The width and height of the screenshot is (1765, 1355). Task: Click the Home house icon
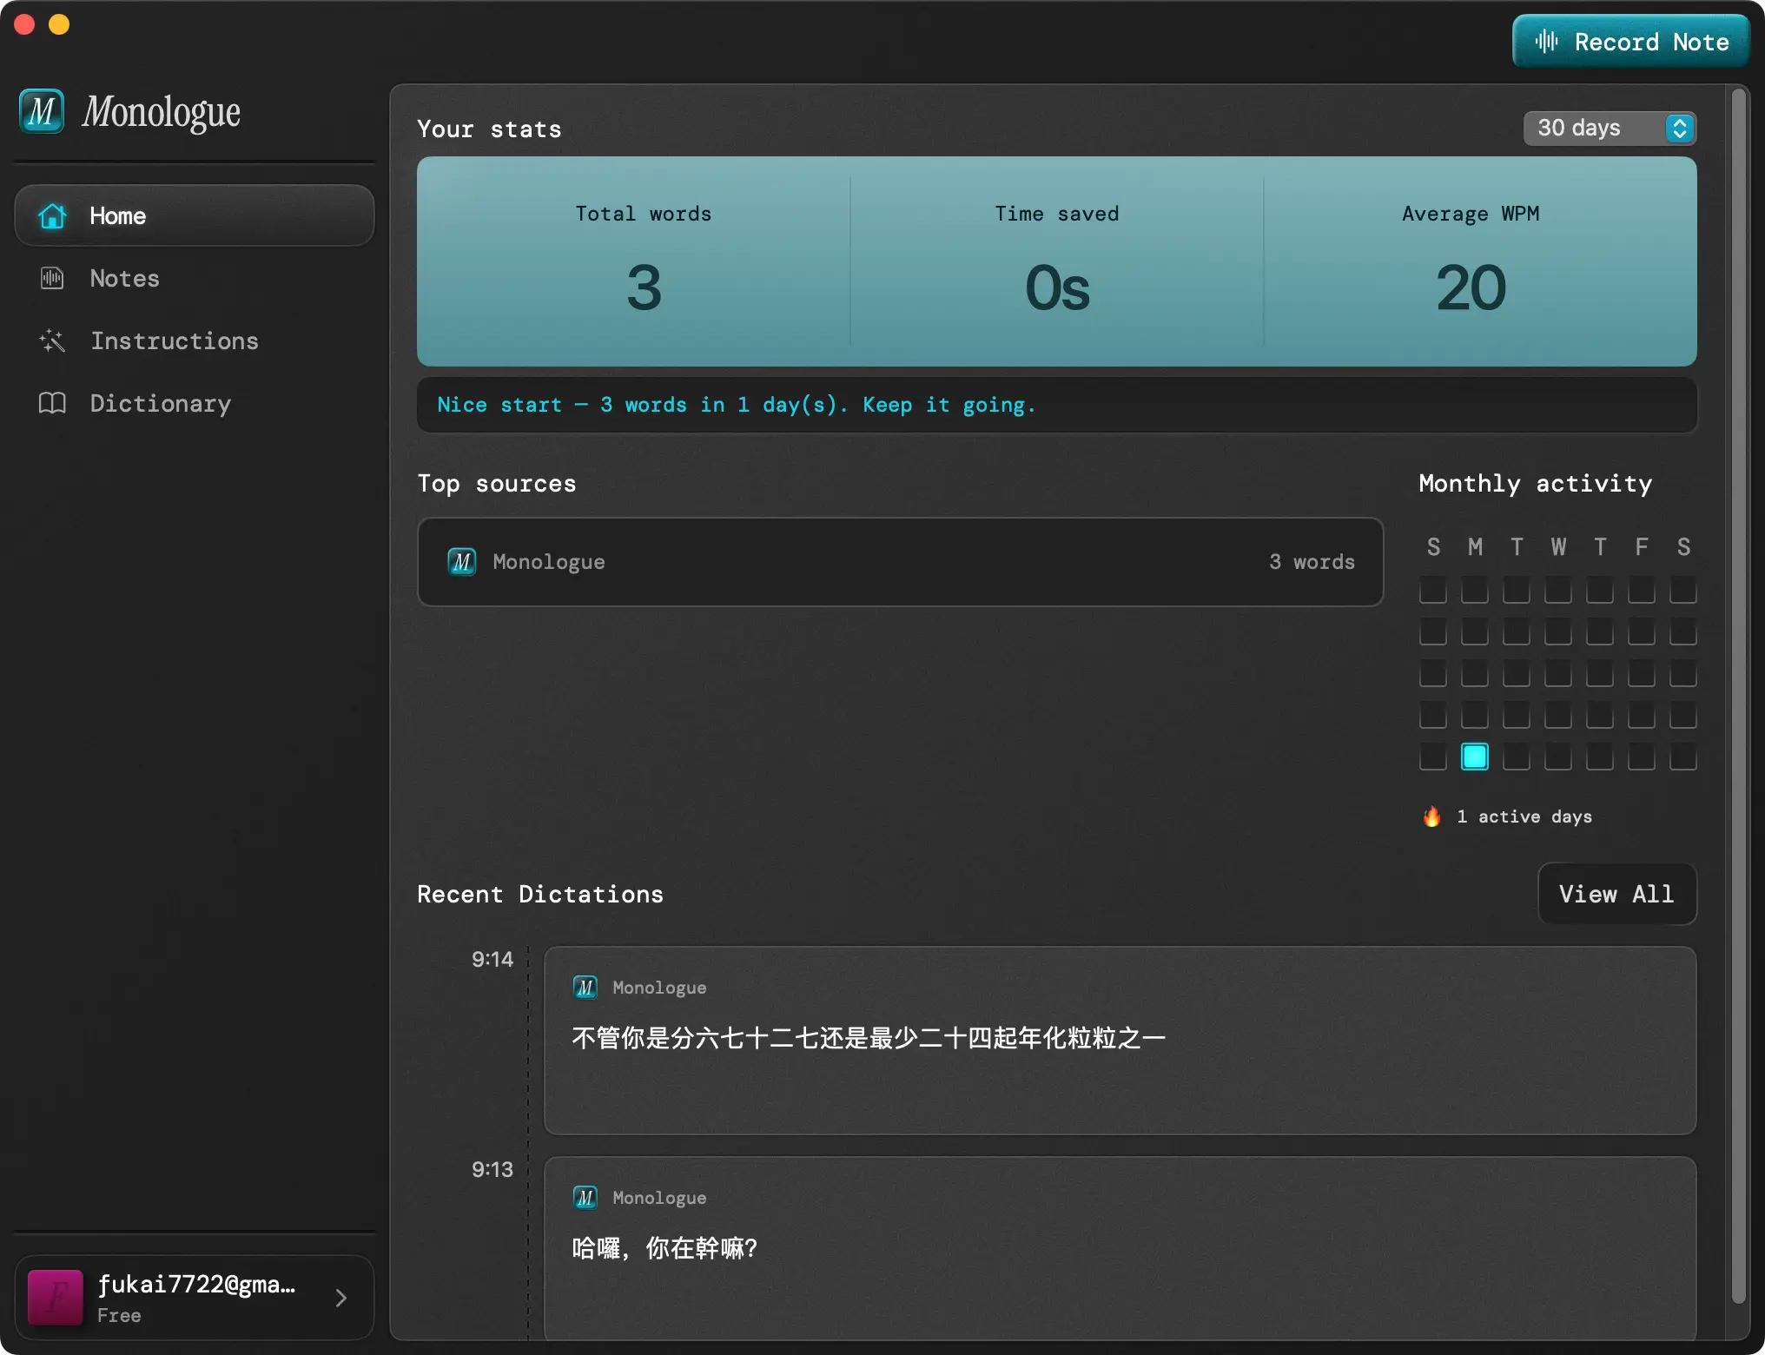pyautogui.click(x=52, y=215)
